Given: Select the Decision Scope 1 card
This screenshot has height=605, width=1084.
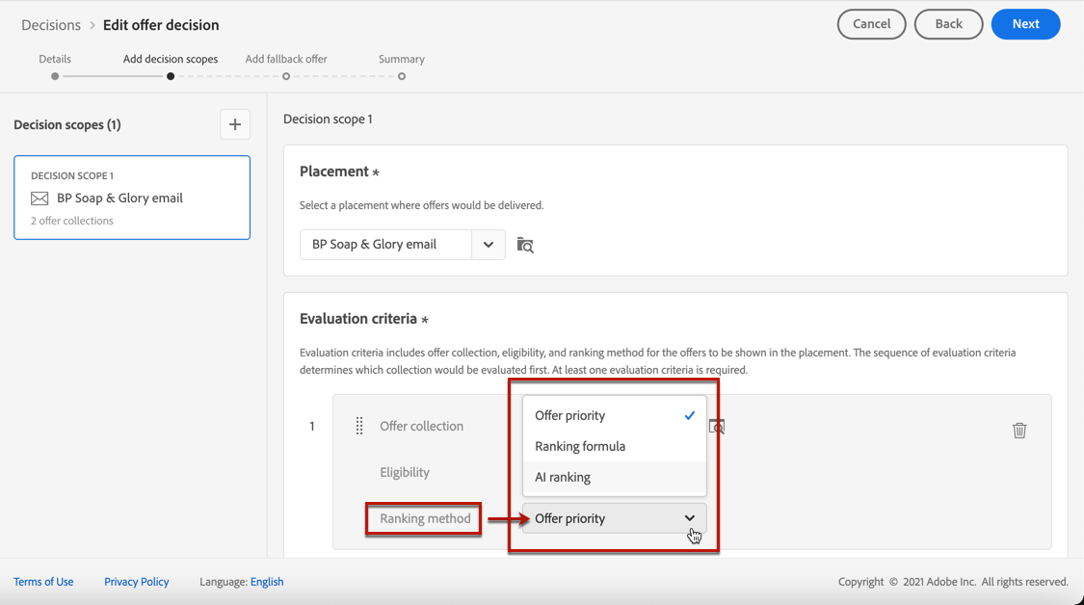Looking at the screenshot, I should (x=132, y=197).
